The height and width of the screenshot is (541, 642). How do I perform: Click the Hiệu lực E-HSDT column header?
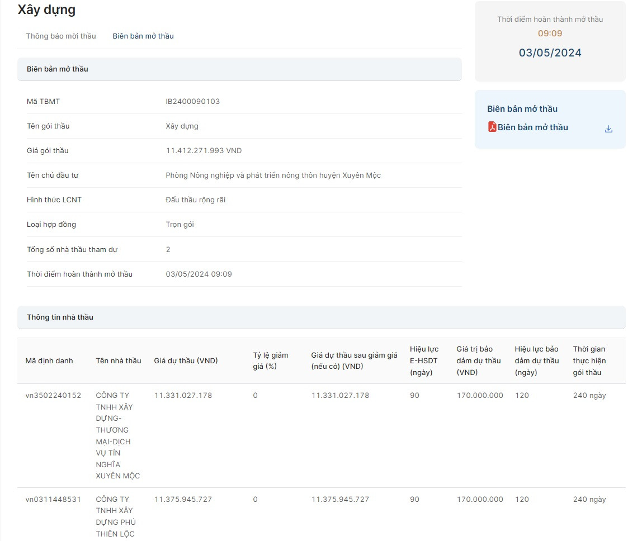424,360
